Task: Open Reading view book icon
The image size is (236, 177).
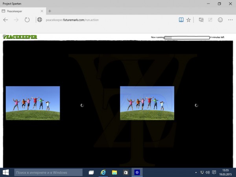Action: [181, 20]
